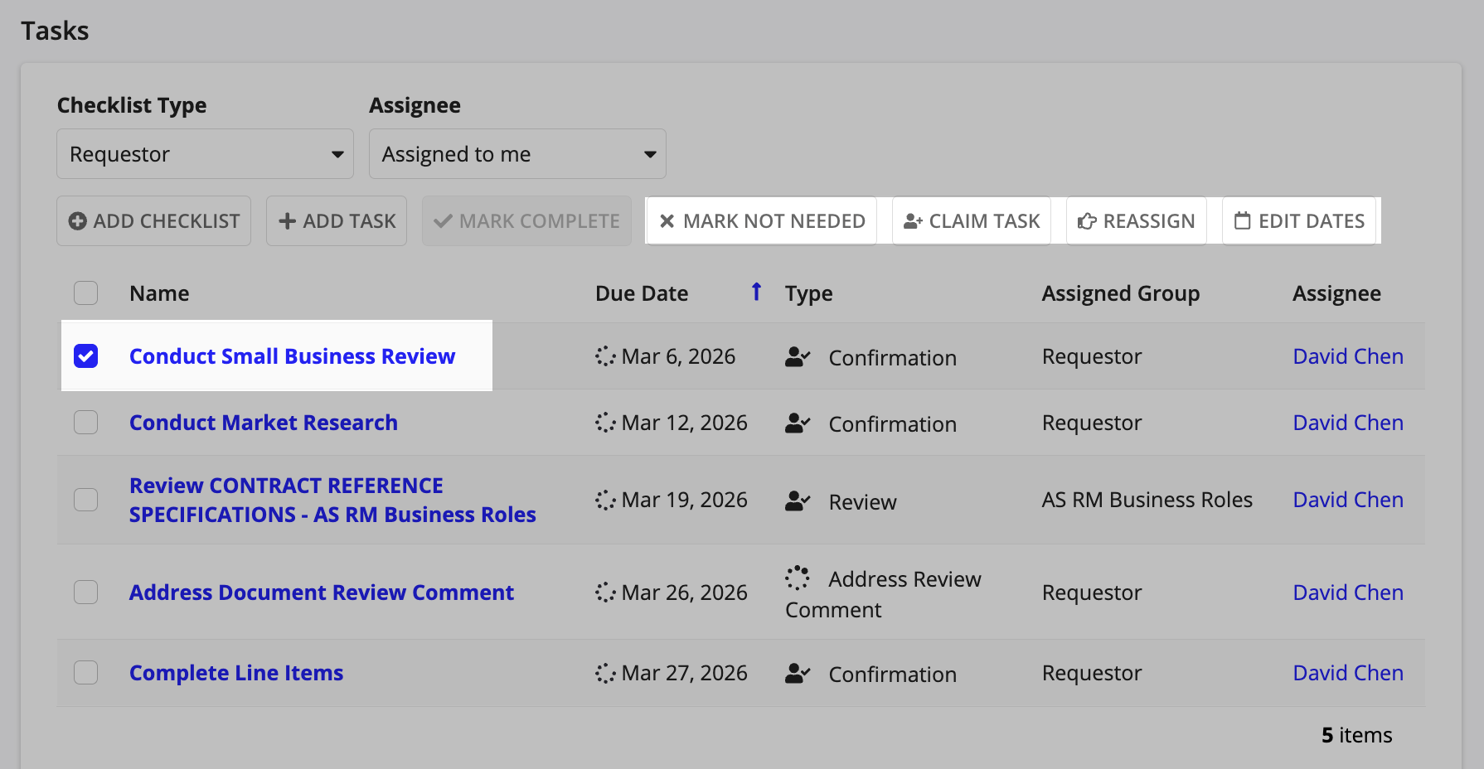Sort by the Assigned Group column header

coord(1121,294)
